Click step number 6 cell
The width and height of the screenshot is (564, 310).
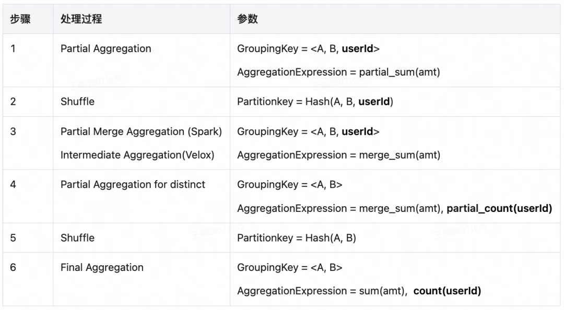coord(13,267)
